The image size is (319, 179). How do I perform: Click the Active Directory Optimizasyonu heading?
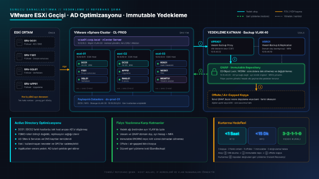coord(38,123)
